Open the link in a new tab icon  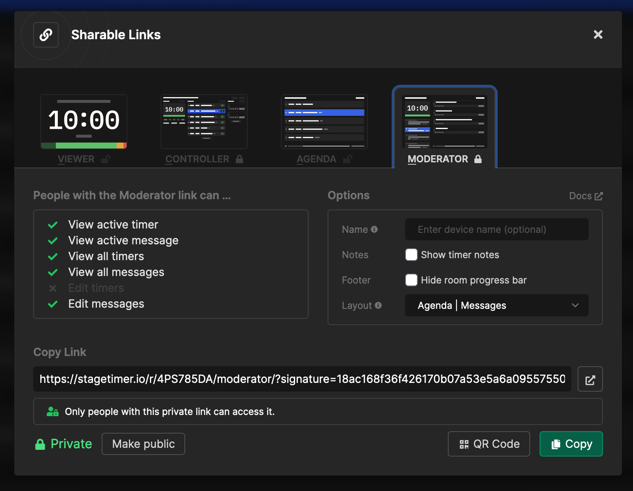pos(590,379)
